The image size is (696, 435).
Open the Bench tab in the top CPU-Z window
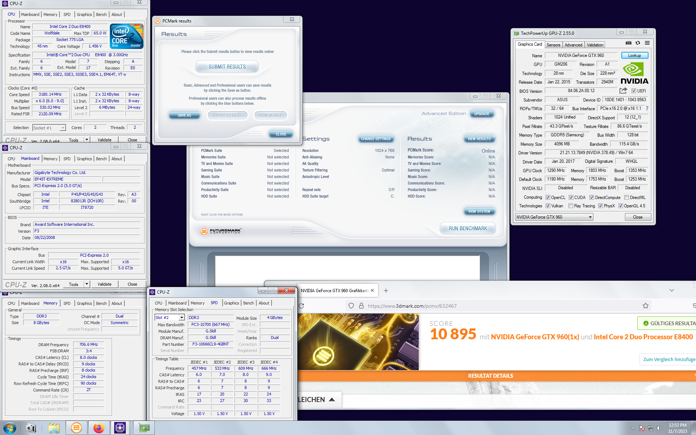101,14
